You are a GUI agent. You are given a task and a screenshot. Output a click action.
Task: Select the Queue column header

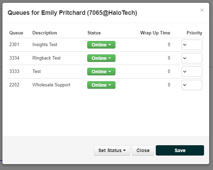click(x=16, y=33)
